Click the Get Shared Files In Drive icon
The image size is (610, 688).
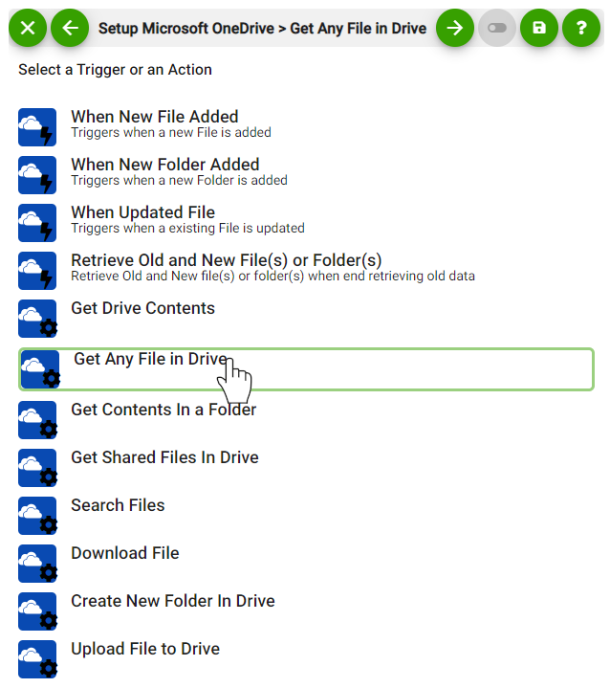tap(37, 468)
